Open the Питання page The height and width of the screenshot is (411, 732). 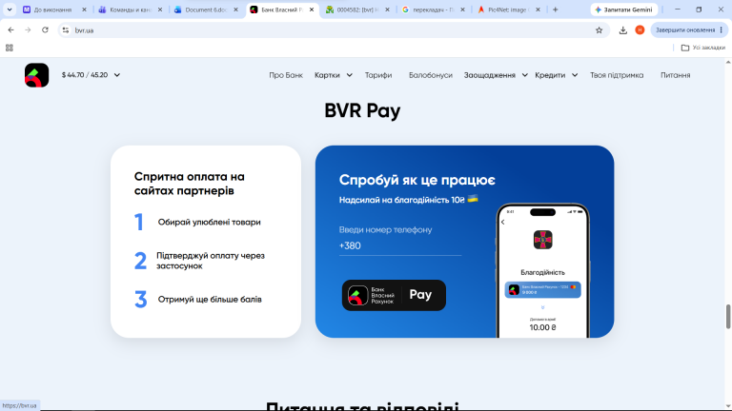[x=675, y=75]
